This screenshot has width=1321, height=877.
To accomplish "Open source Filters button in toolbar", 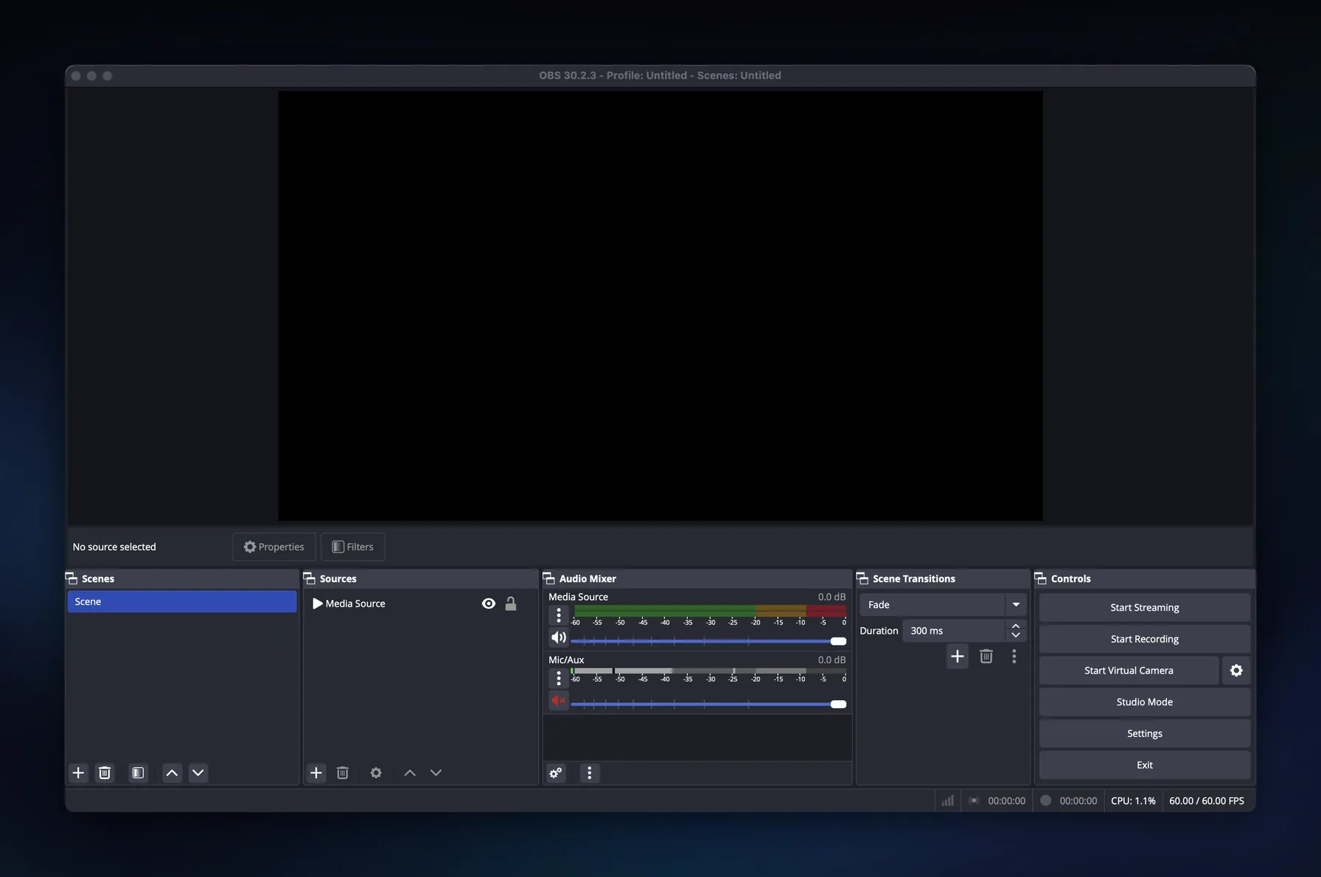I will [x=353, y=547].
